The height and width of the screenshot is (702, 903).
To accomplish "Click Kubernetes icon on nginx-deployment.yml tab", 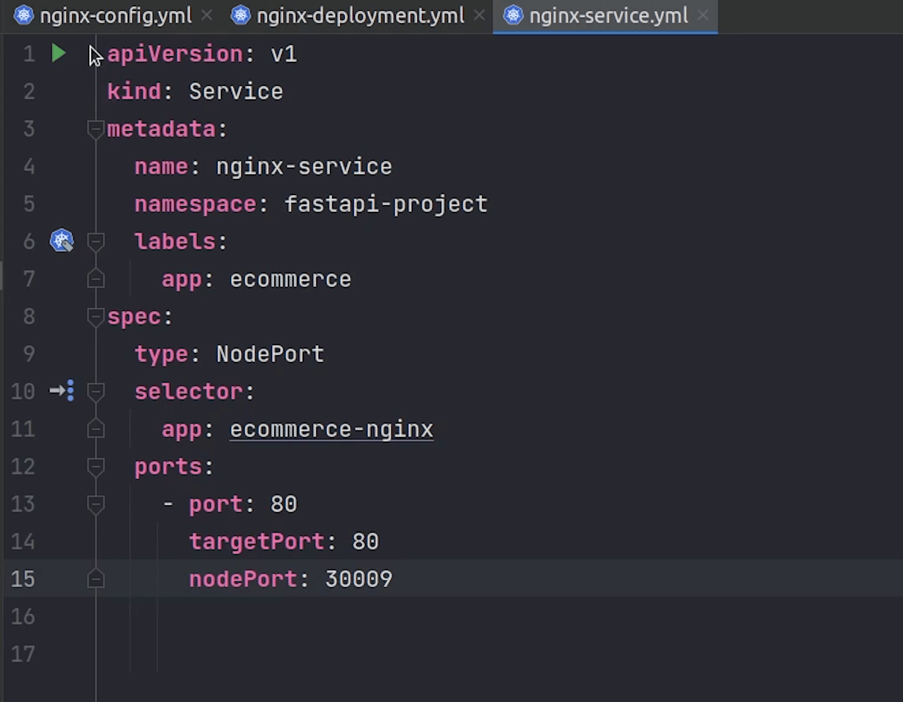I will pyautogui.click(x=240, y=15).
